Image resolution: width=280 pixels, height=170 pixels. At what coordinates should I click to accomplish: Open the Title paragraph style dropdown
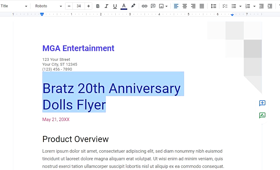click(x=14, y=6)
